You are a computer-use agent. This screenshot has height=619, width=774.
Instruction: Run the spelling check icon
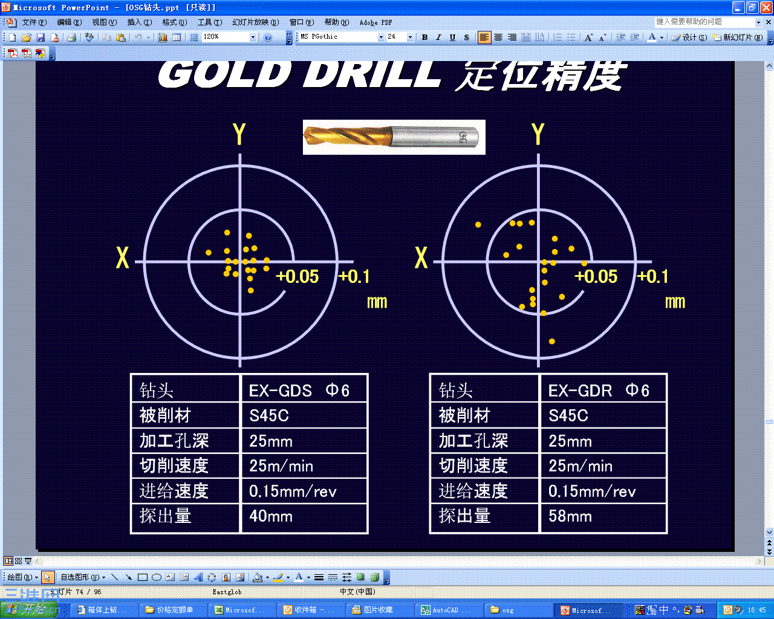pos(89,37)
